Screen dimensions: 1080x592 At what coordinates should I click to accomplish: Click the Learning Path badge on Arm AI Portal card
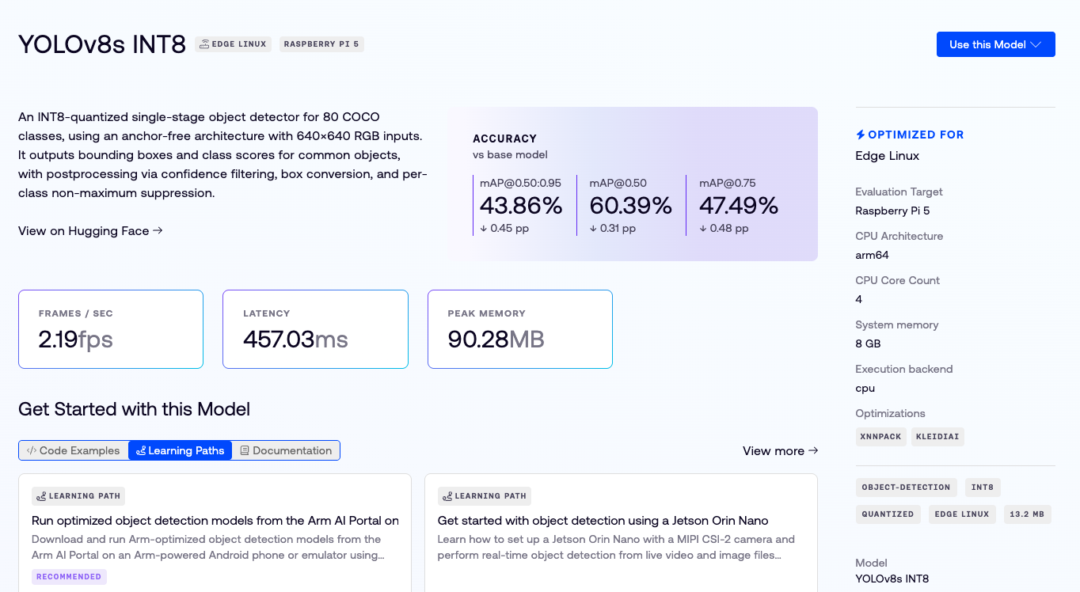pyautogui.click(x=78, y=496)
